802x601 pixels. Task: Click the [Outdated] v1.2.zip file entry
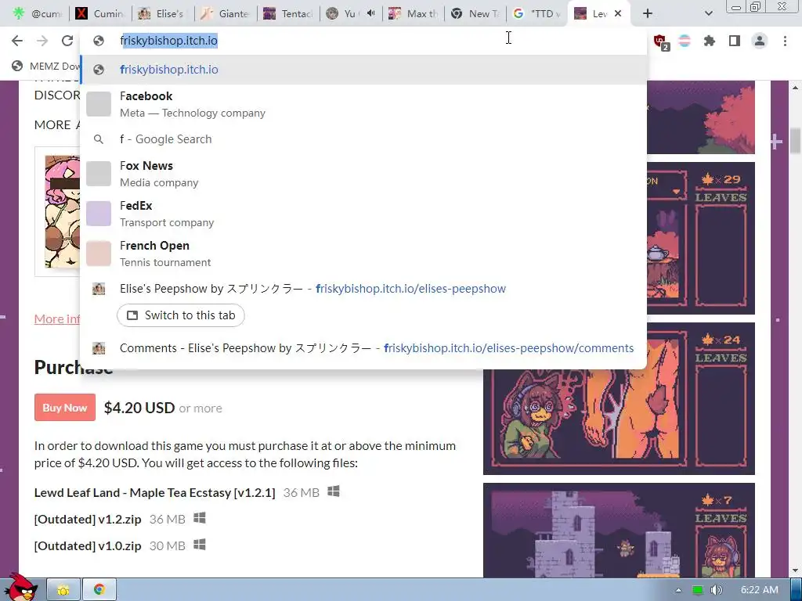click(x=88, y=520)
